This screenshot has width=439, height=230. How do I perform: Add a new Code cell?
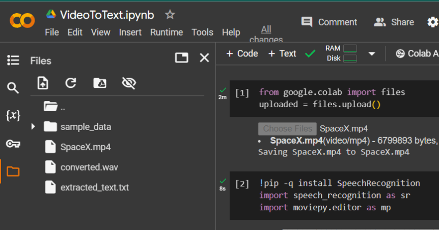[242, 54]
